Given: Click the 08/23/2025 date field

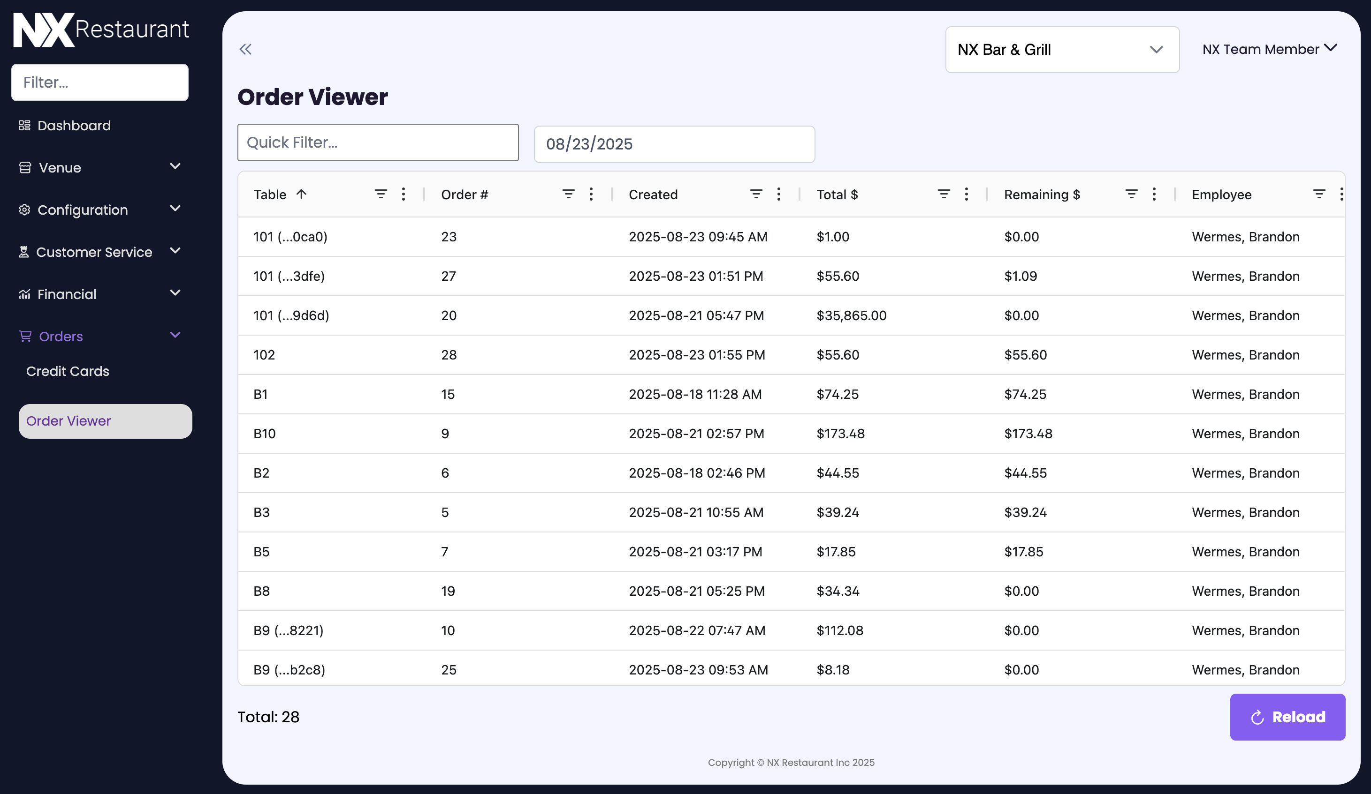Looking at the screenshot, I should pyautogui.click(x=673, y=144).
